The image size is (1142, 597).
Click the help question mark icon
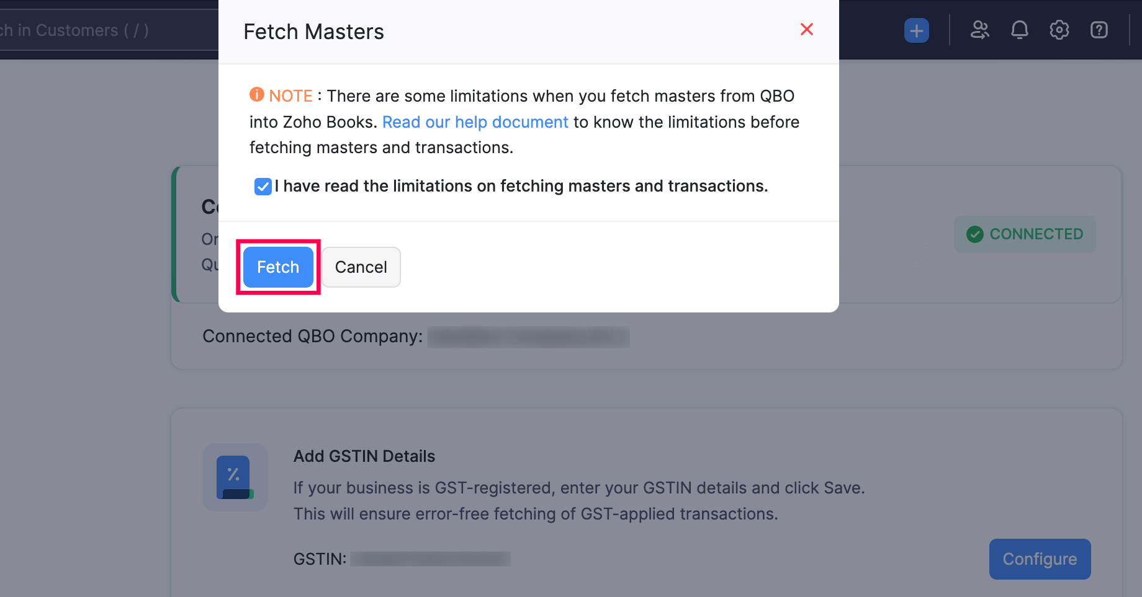click(1099, 30)
